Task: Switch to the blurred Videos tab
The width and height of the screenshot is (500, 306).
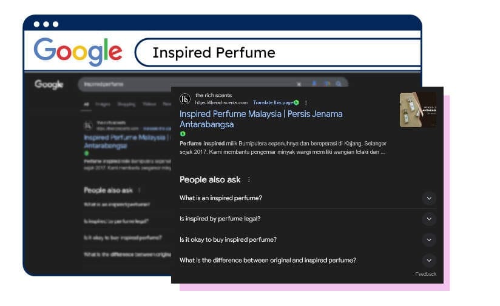Action: coord(149,104)
